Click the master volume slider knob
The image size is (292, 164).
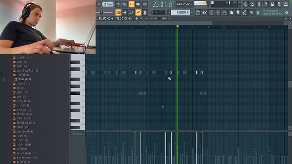(101, 13)
